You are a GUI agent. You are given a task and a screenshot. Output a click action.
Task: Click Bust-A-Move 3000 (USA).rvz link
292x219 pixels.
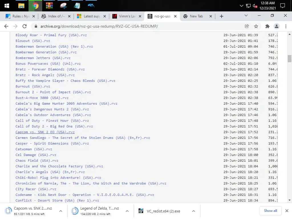[42, 98]
